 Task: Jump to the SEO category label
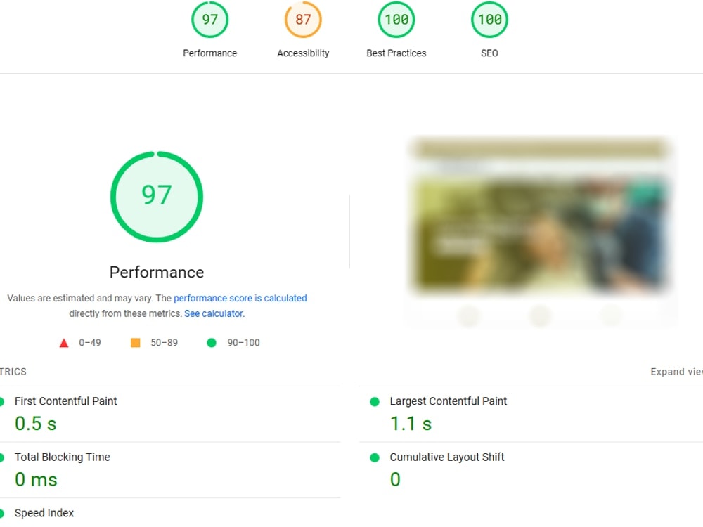coord(489,53)
